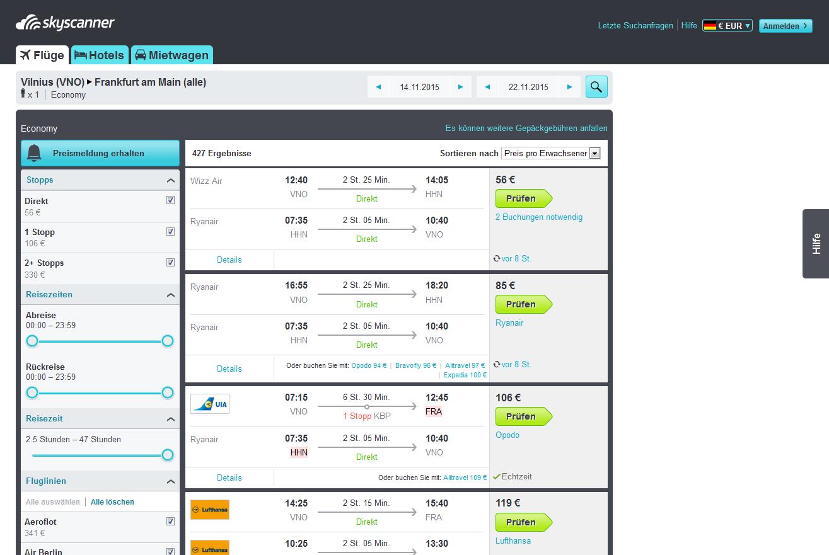This screenshot has height=555, width=829.
Task: Uncheck the 1 Stopp filter
Action: (x=170, y=231)
